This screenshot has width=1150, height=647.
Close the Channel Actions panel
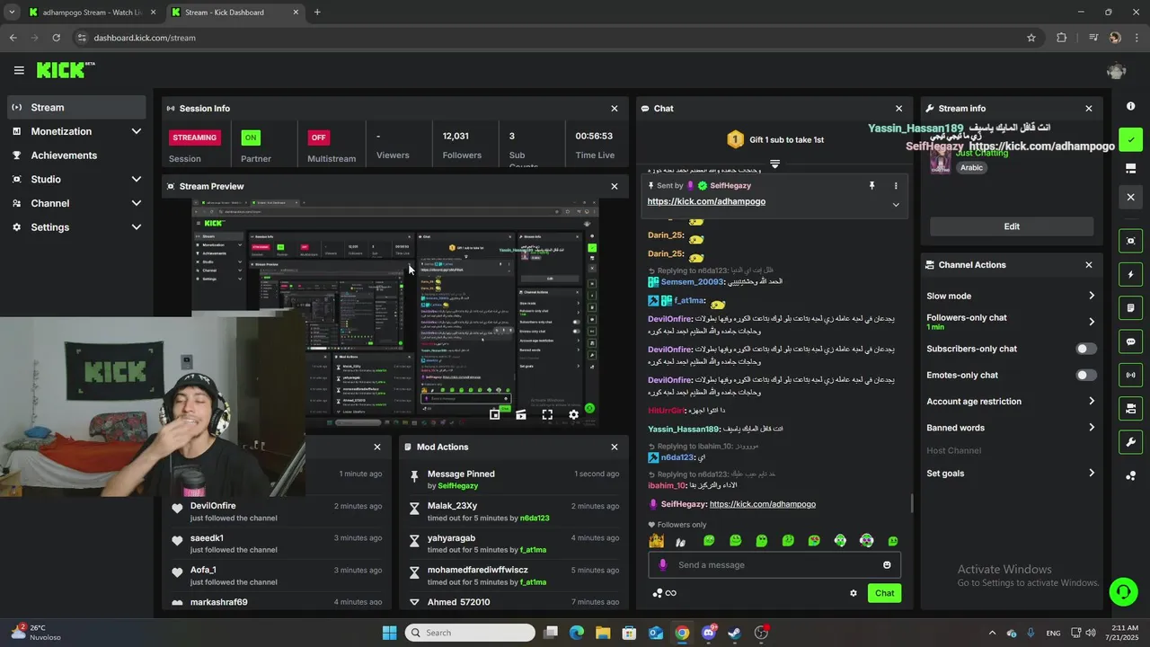1089,265
